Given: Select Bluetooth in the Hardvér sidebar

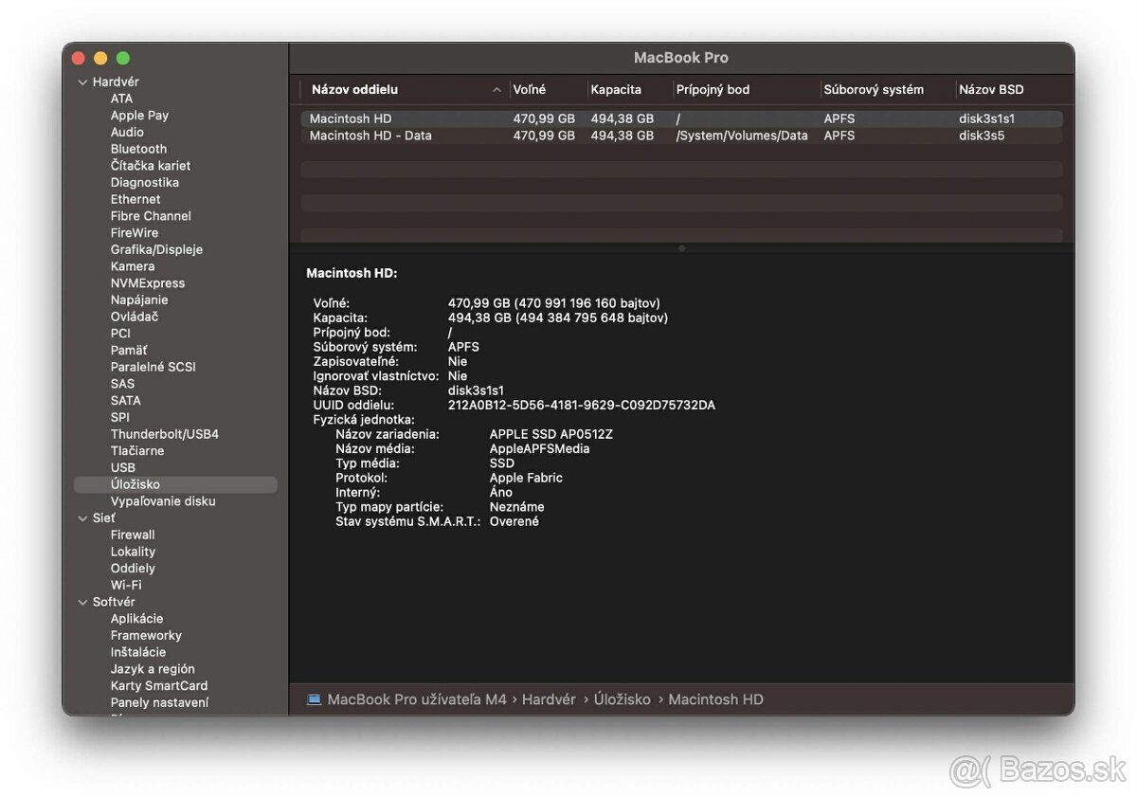Looking at the screenshot, I should point(138,149).
